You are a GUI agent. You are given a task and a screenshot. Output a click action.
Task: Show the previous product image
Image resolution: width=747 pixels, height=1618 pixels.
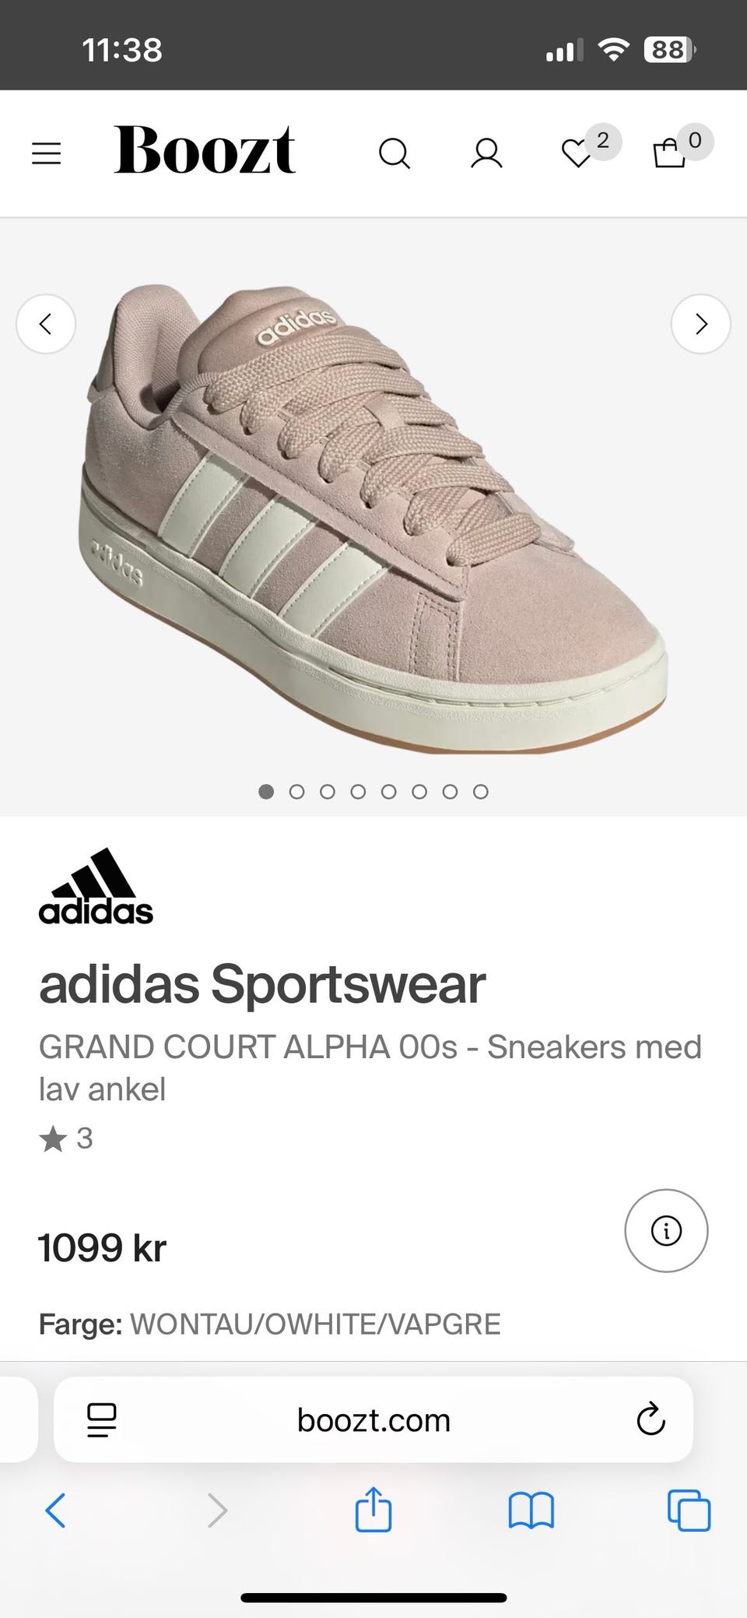tap(46, 324)
